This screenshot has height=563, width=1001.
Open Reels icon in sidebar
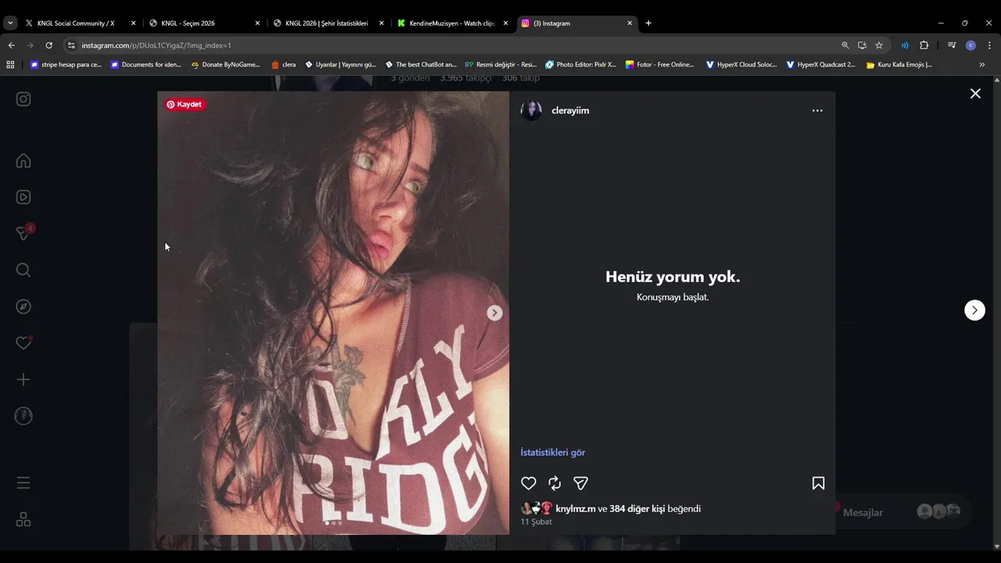[23, 197]
